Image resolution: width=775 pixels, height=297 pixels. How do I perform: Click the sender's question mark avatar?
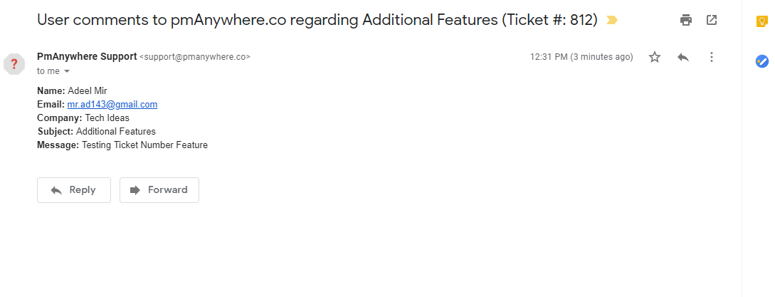click(x=14, y=63)
